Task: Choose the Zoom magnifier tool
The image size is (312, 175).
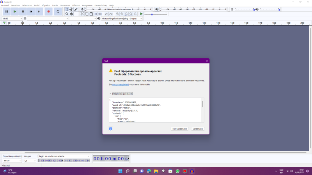Action: point(67,14)
